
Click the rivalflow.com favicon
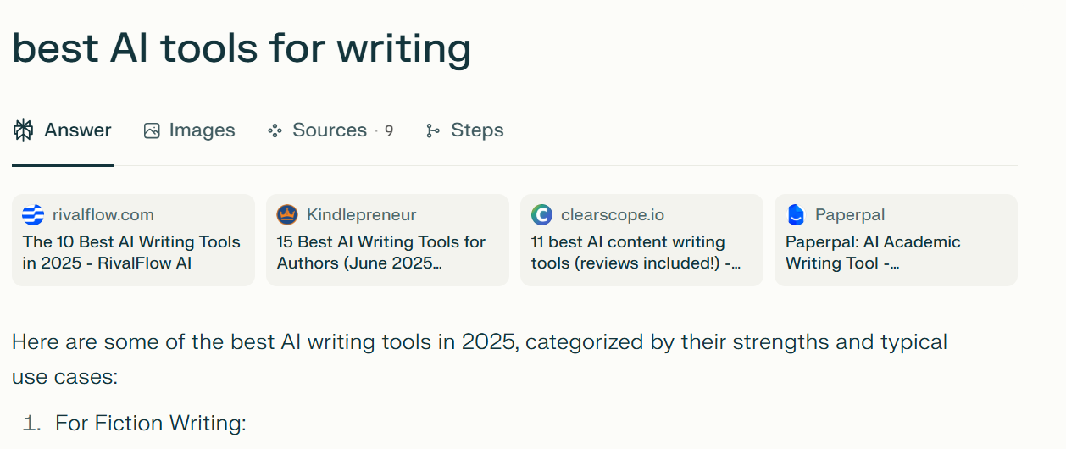point(33,215)
